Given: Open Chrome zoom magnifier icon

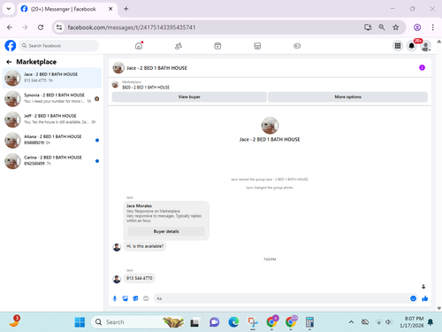Looking at the screenshot, I should pos(382,27).
